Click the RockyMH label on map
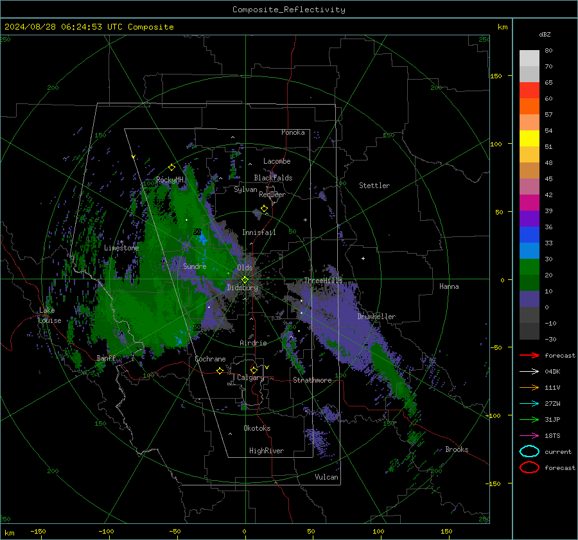Screen dimensions: 578x540 click(x=170, y=180)
